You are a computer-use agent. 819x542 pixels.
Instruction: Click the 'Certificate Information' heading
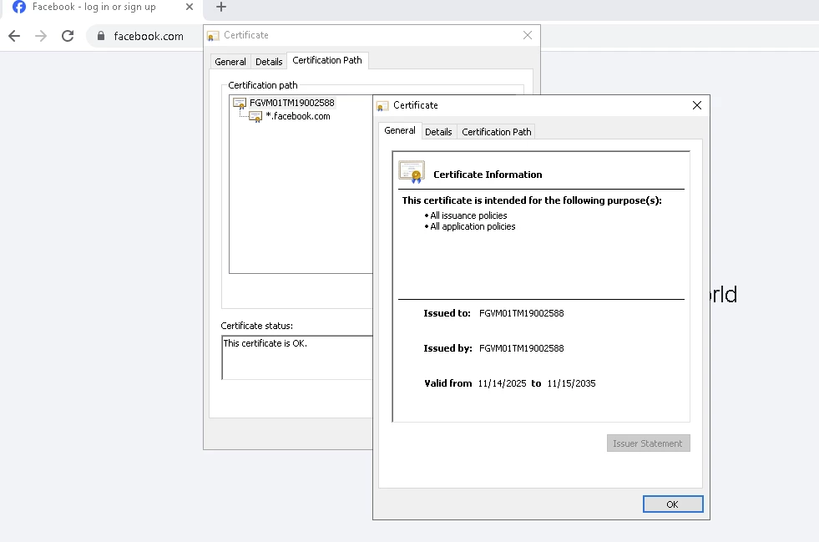coord(488,175)
